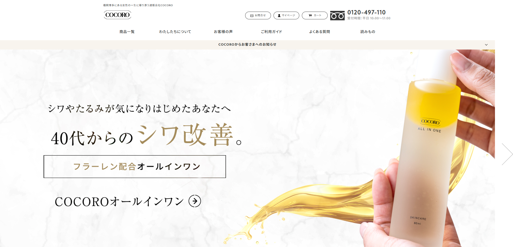Click the tagline 福岡博多にある女性の一生に寄り添う通販会社COCORO
Screen dimensions: 513x247
click(x=138, y=5)
